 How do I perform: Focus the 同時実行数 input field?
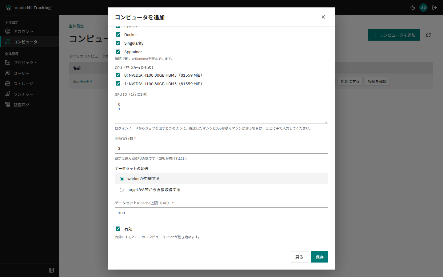pyautogui.click(x=221, y=148)
